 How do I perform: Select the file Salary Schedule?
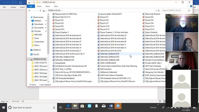(151, 32)
